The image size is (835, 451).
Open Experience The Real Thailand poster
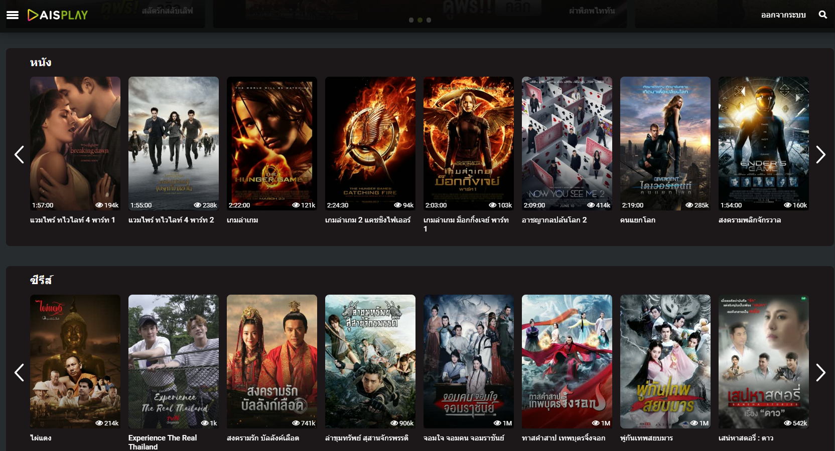point(174,361)
